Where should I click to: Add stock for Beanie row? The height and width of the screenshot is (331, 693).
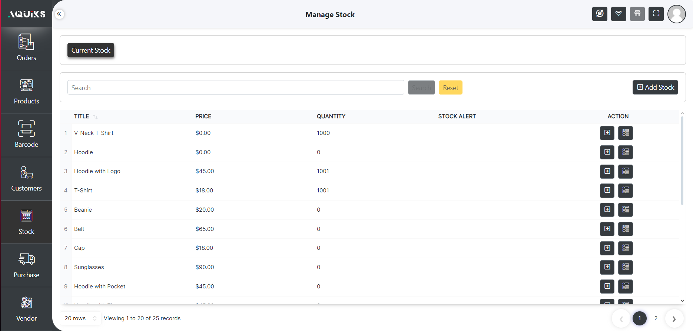[607, 210]
